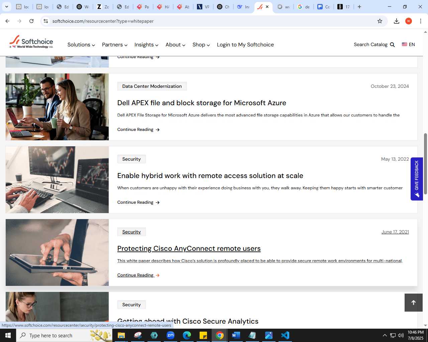Open Protecting Cisco AnyConnect remote users article

189,248
